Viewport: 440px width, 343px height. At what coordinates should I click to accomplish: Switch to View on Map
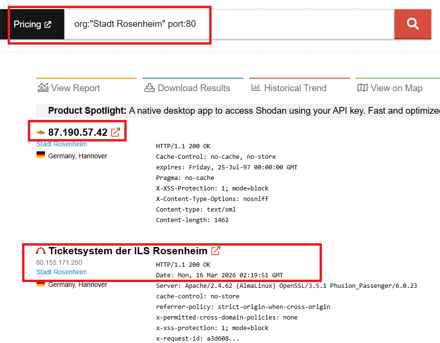(x=390, y=88)
